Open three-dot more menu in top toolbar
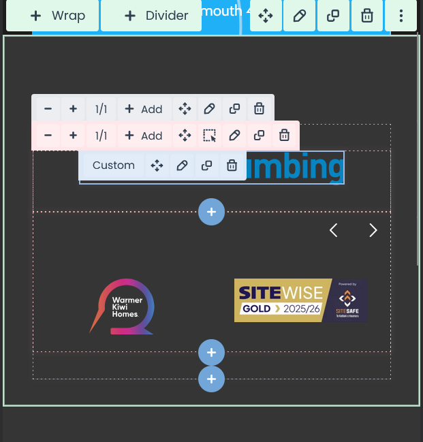 tap(401, 16)
